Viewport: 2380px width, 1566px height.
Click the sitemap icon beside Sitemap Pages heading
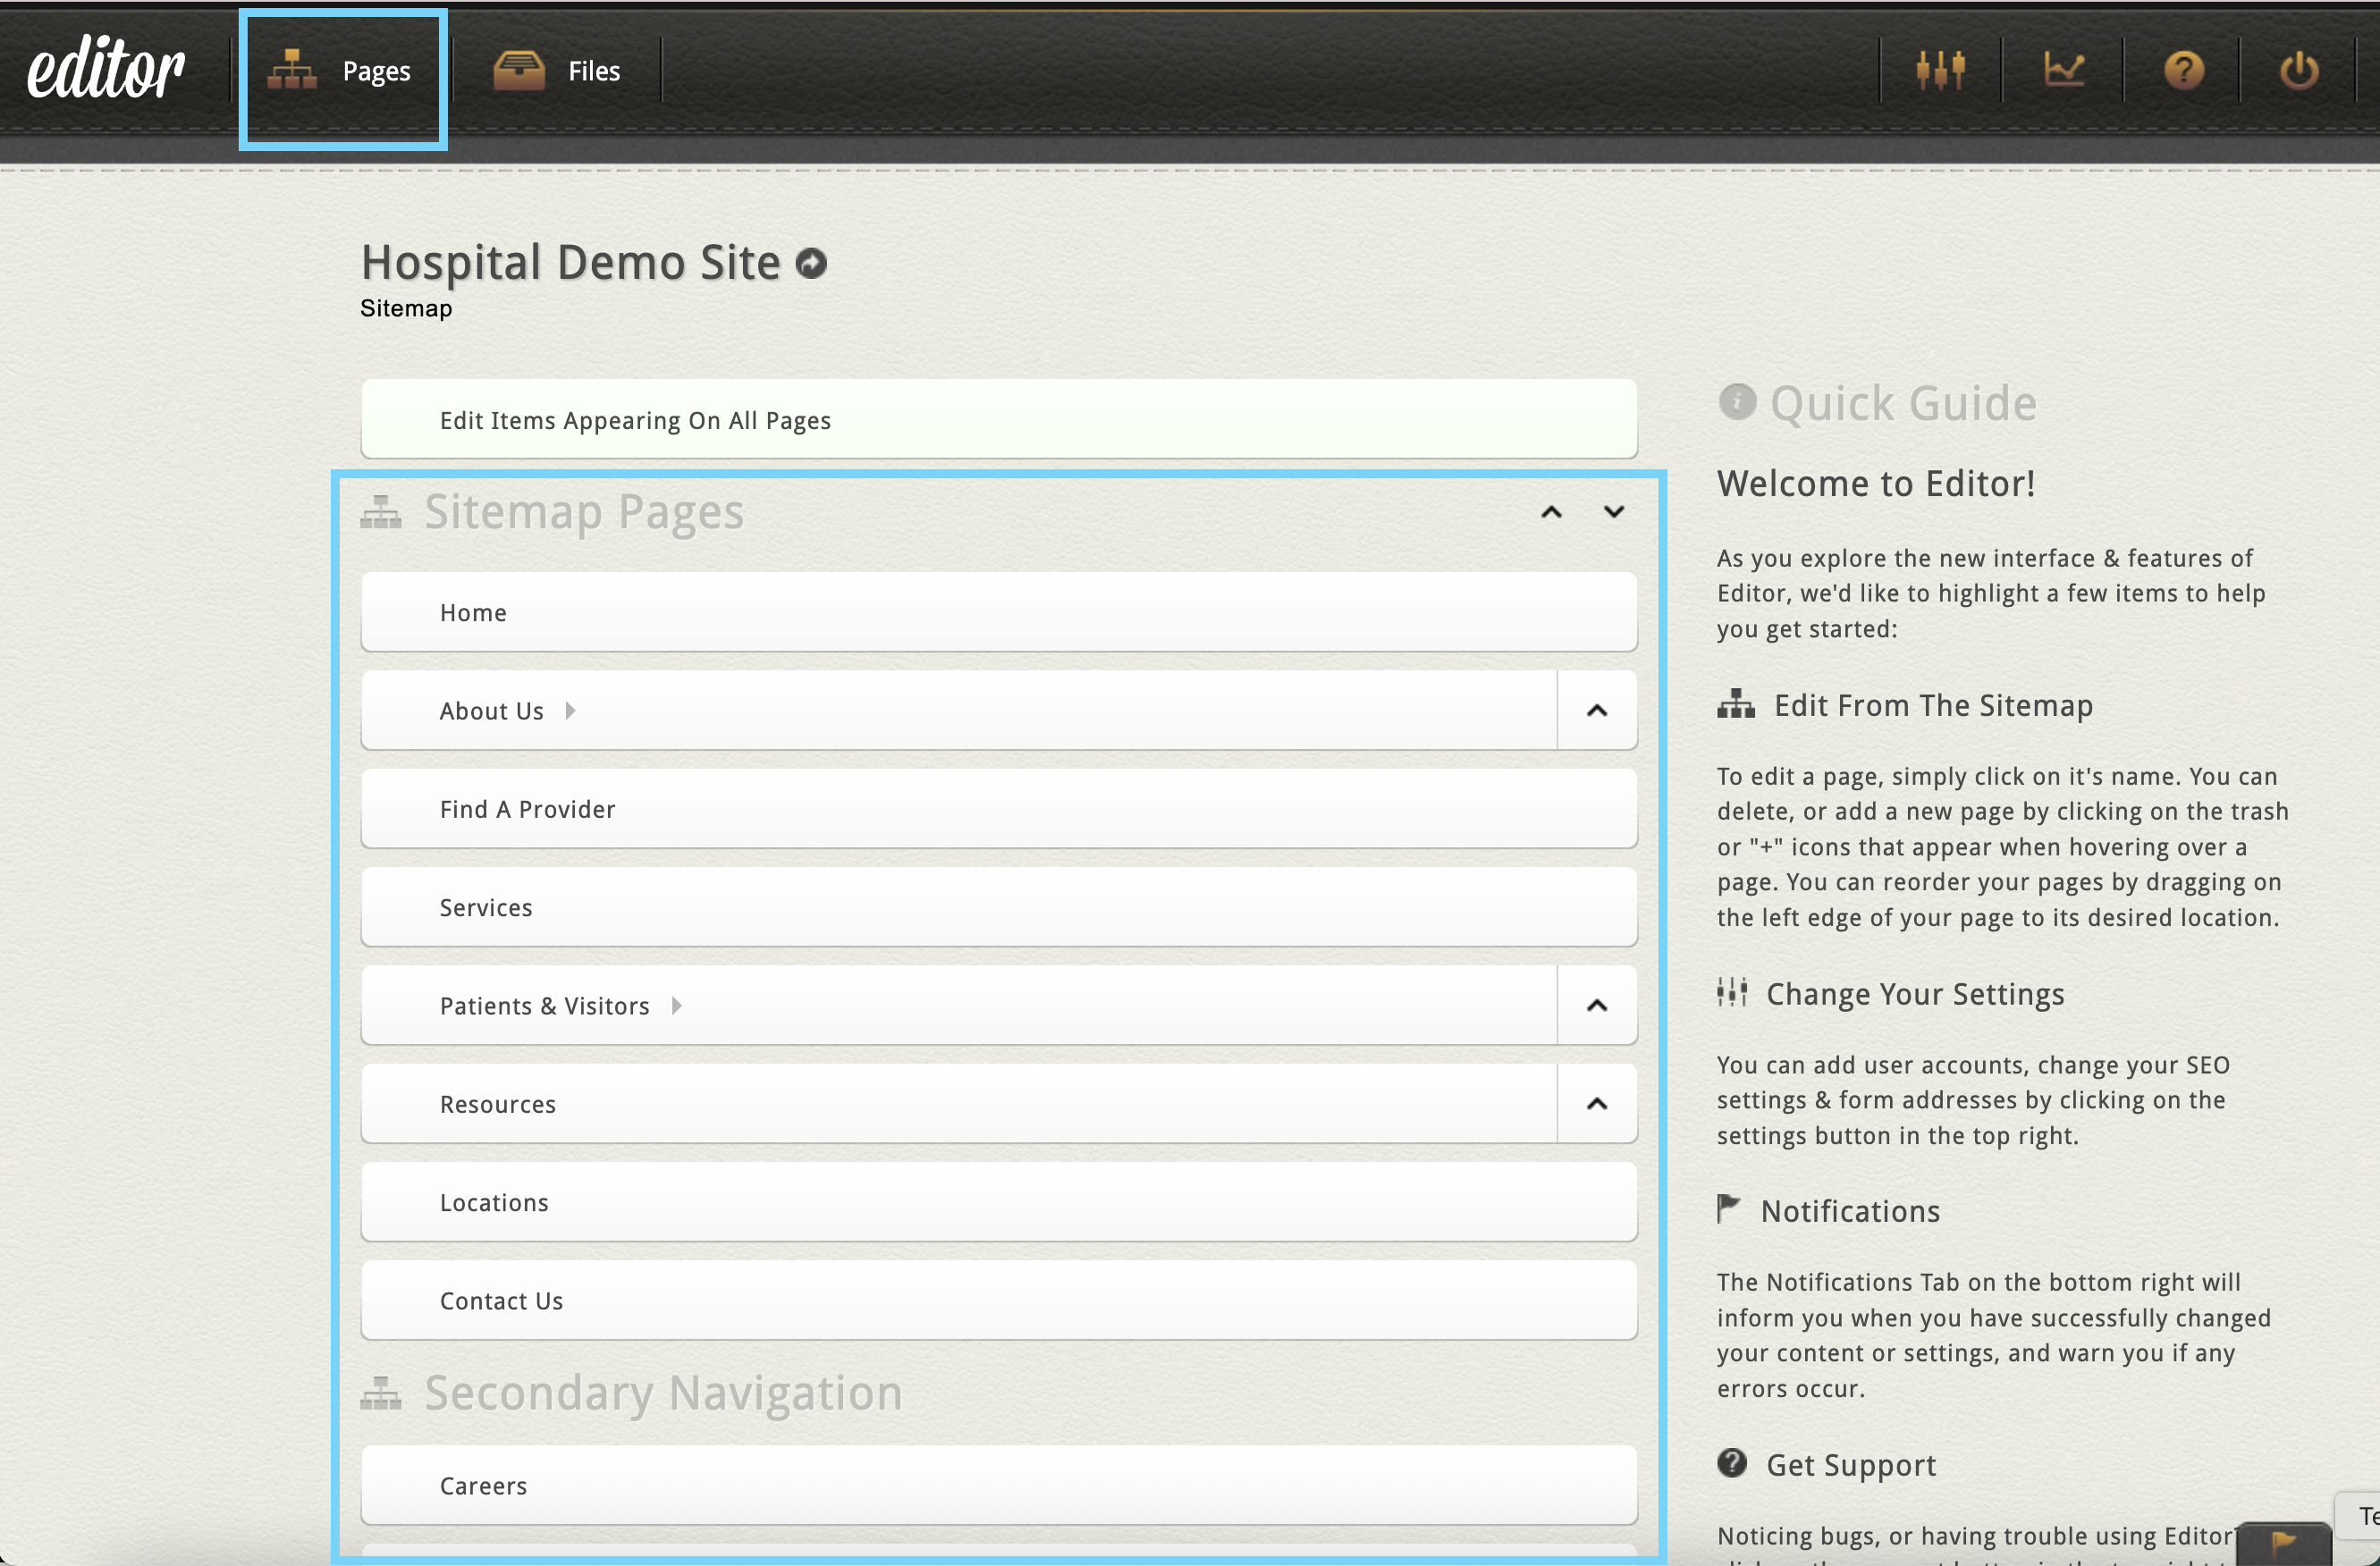click(380, 511)
